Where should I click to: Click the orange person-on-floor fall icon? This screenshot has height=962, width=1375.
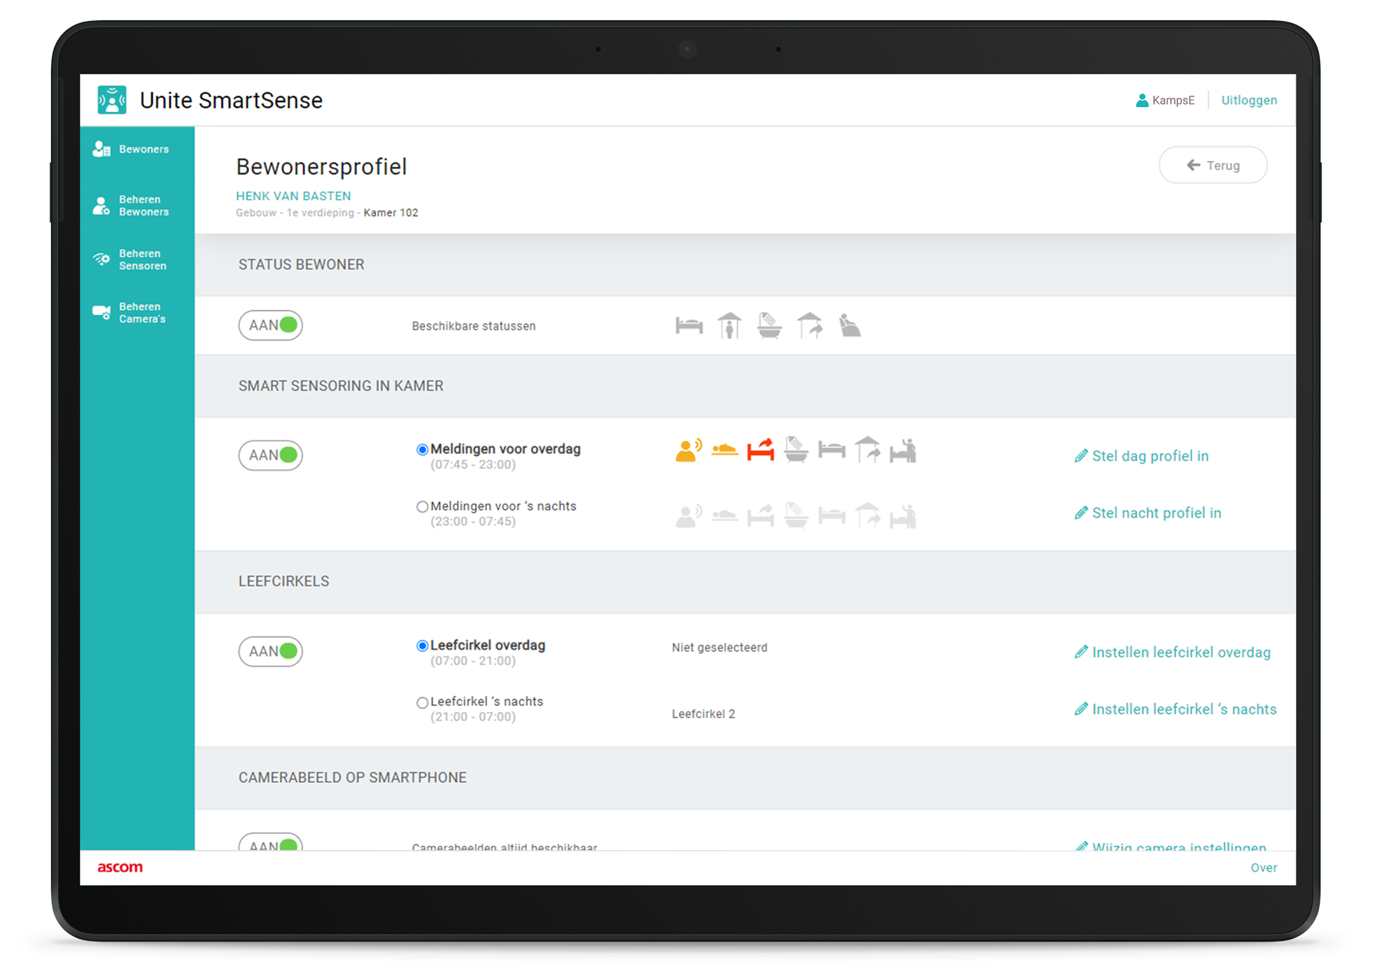tap(724, 451)
